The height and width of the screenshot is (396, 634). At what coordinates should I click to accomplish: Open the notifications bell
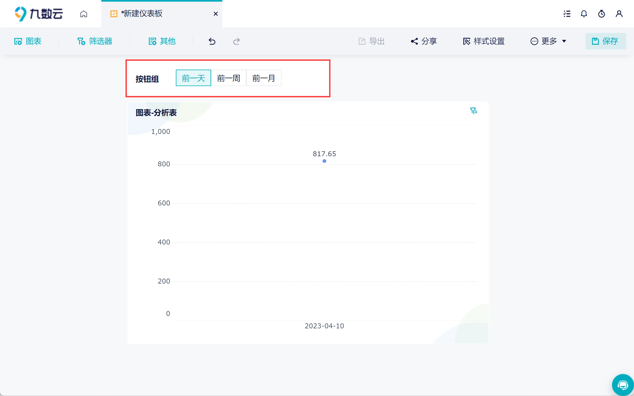coord(584,14)
